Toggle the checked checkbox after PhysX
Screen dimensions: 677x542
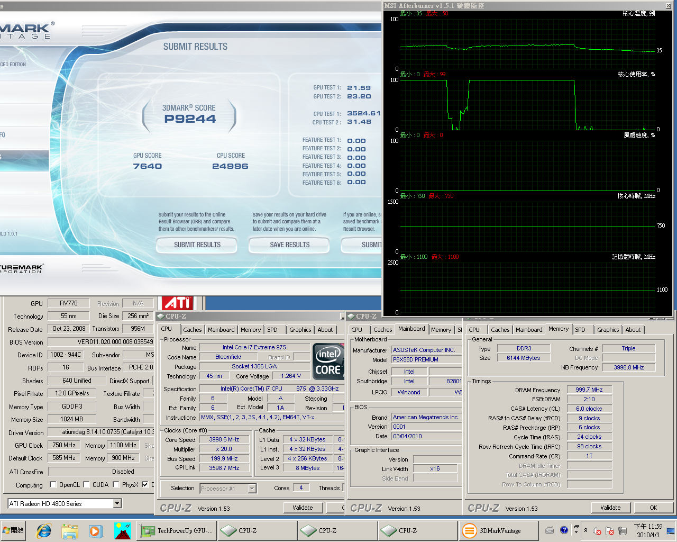click(x=145, y=485)
